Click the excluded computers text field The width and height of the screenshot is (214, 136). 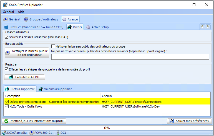130,57
